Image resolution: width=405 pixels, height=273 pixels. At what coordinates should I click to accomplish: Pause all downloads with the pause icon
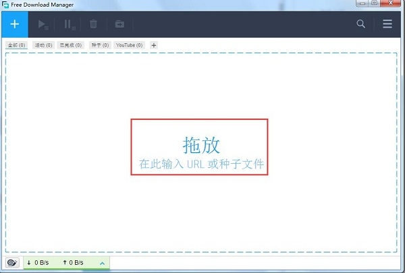70,24
